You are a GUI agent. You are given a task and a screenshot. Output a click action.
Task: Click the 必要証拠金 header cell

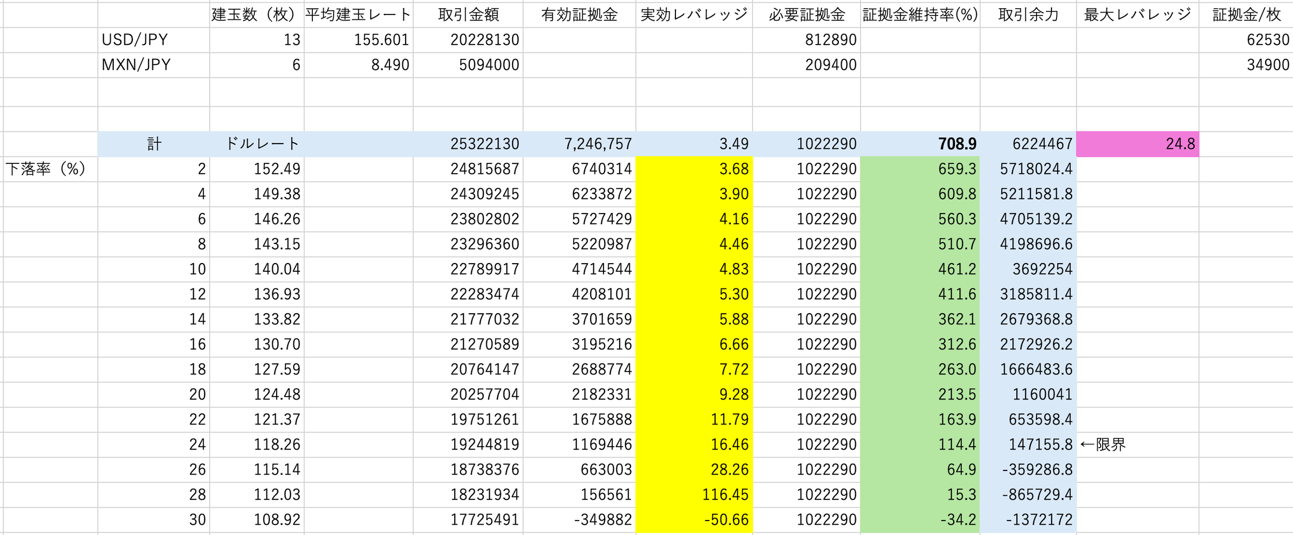pos(806,14)
